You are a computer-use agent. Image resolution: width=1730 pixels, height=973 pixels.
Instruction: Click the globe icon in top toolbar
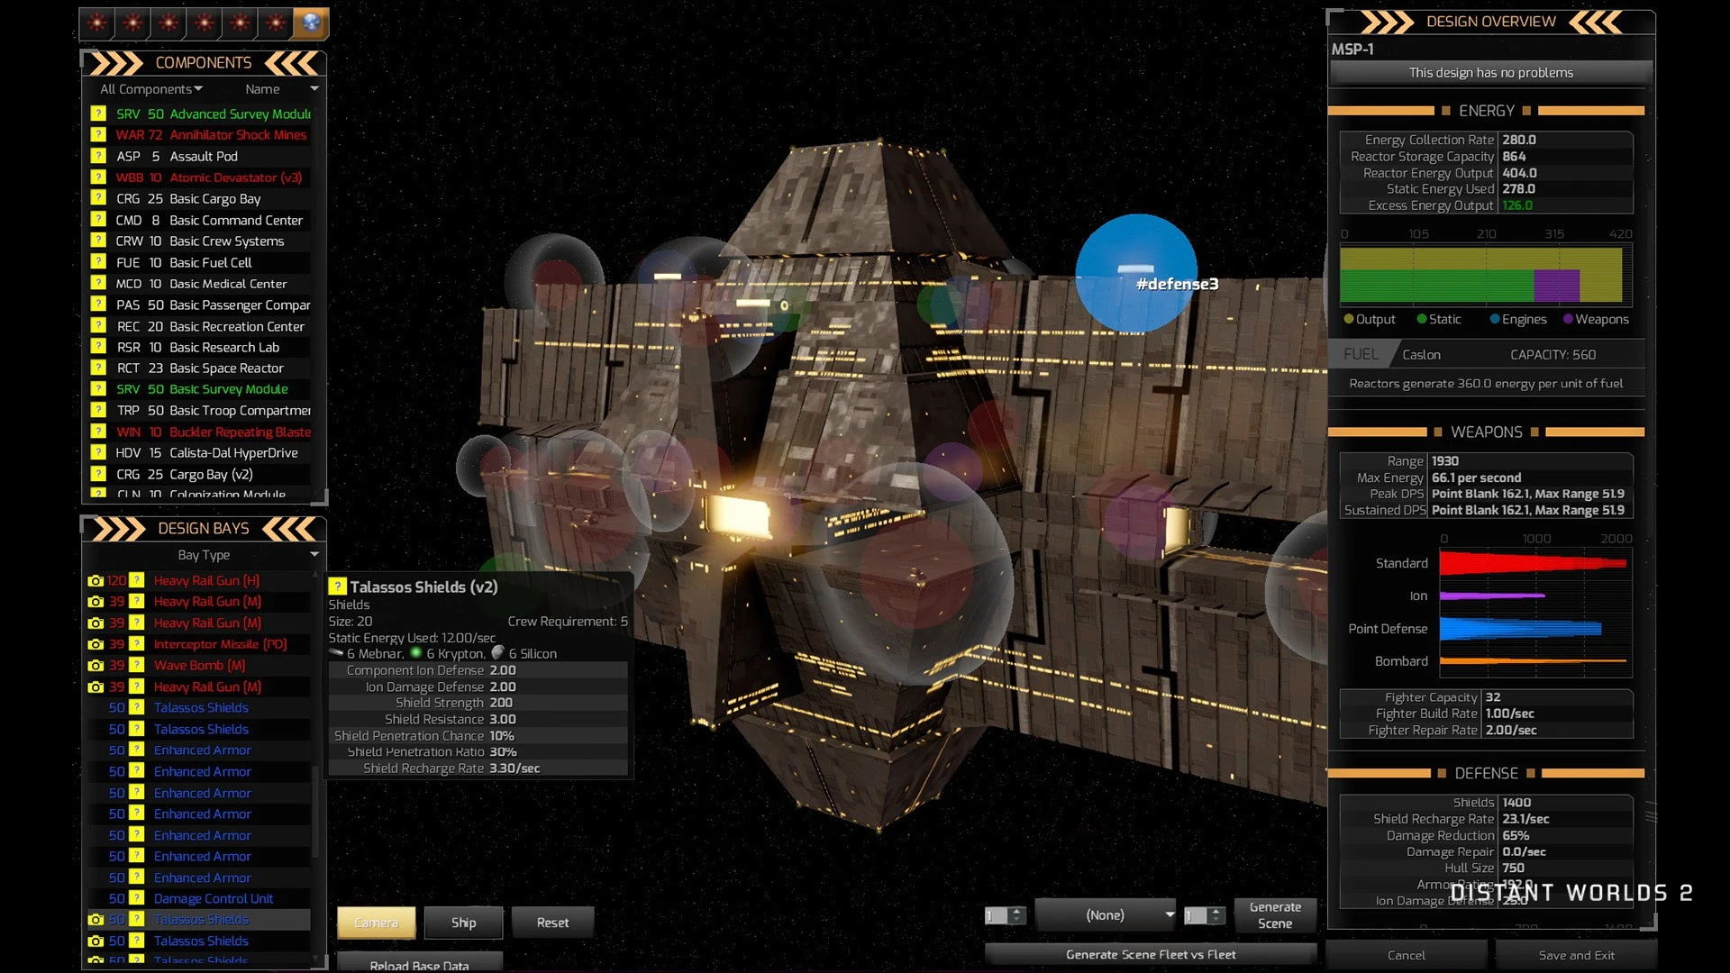[x=311, y=23]
